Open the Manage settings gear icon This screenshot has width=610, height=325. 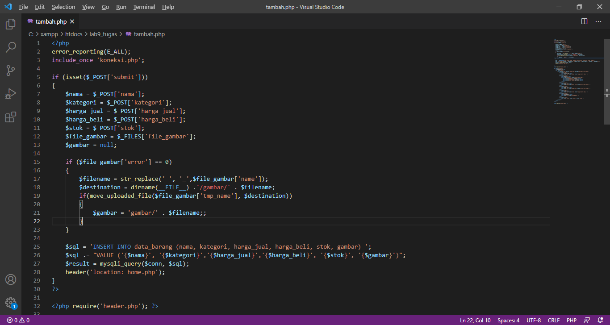tap(10, 302)
